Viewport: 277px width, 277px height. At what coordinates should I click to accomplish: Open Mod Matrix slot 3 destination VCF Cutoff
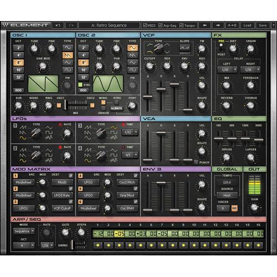[62, 208]
